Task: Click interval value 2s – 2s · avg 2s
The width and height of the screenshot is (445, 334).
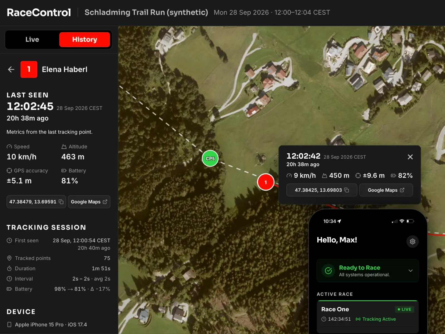Action: pos(91,279)
